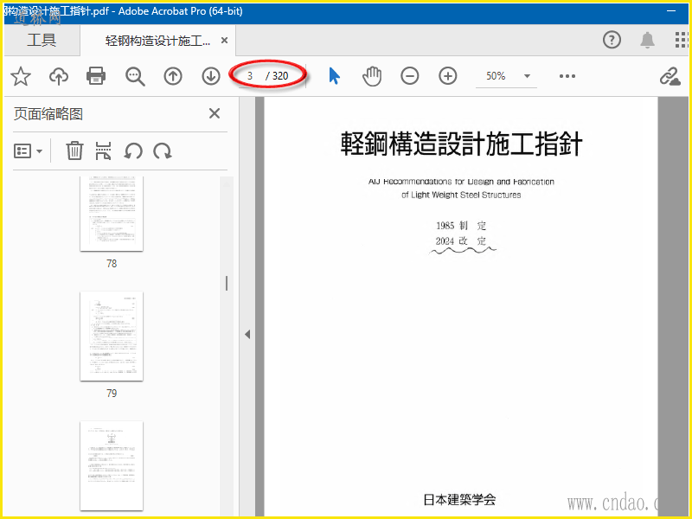Click the 日本建築学会 text on page

point(459,500)
